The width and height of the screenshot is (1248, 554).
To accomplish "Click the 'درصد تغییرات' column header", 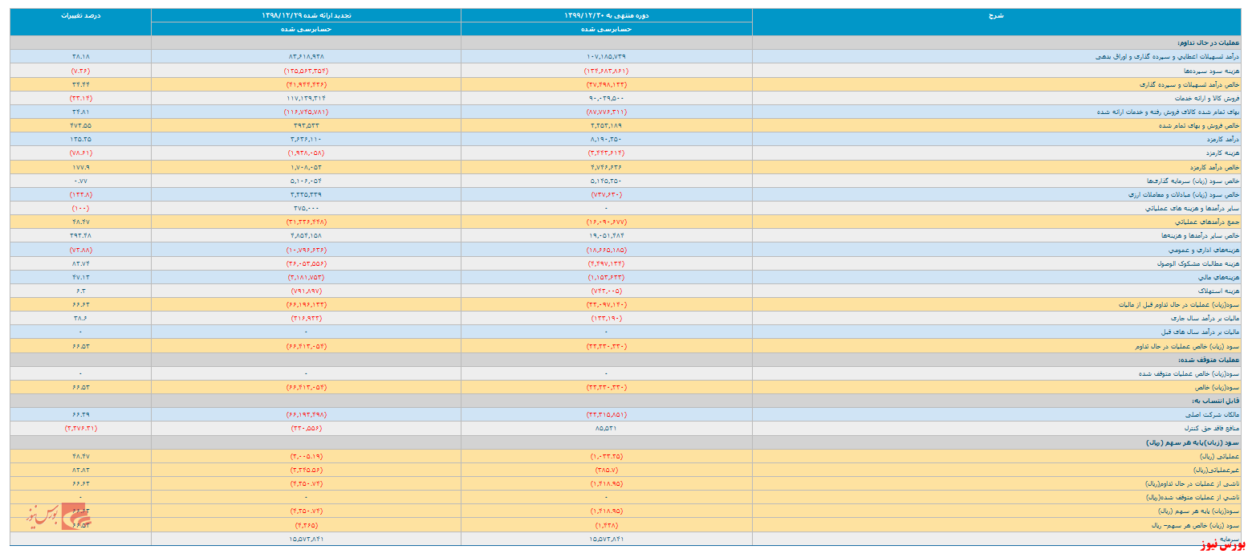I will coord(80,15).
